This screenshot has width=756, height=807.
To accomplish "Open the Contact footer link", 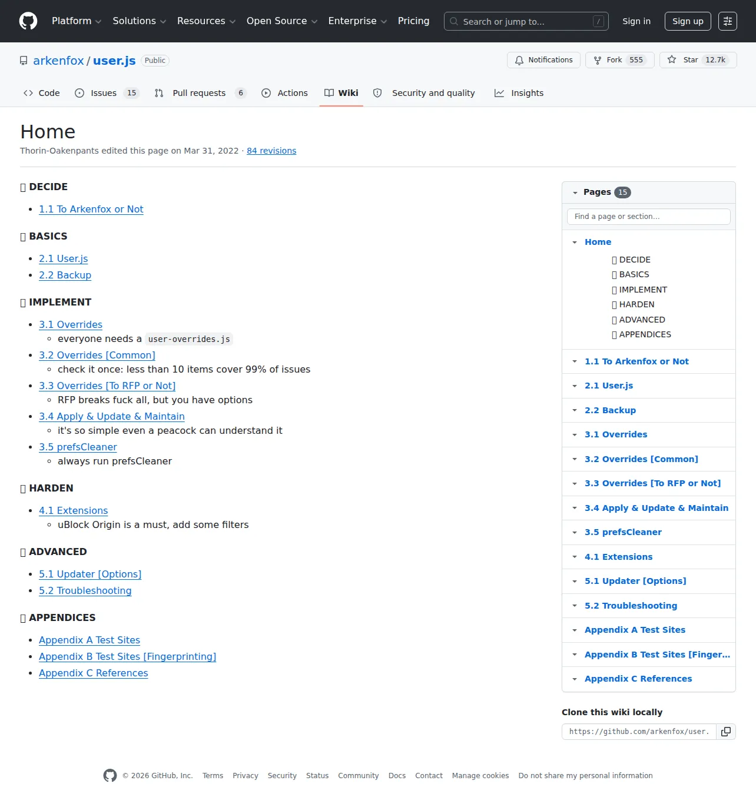I will pos(429,776).
